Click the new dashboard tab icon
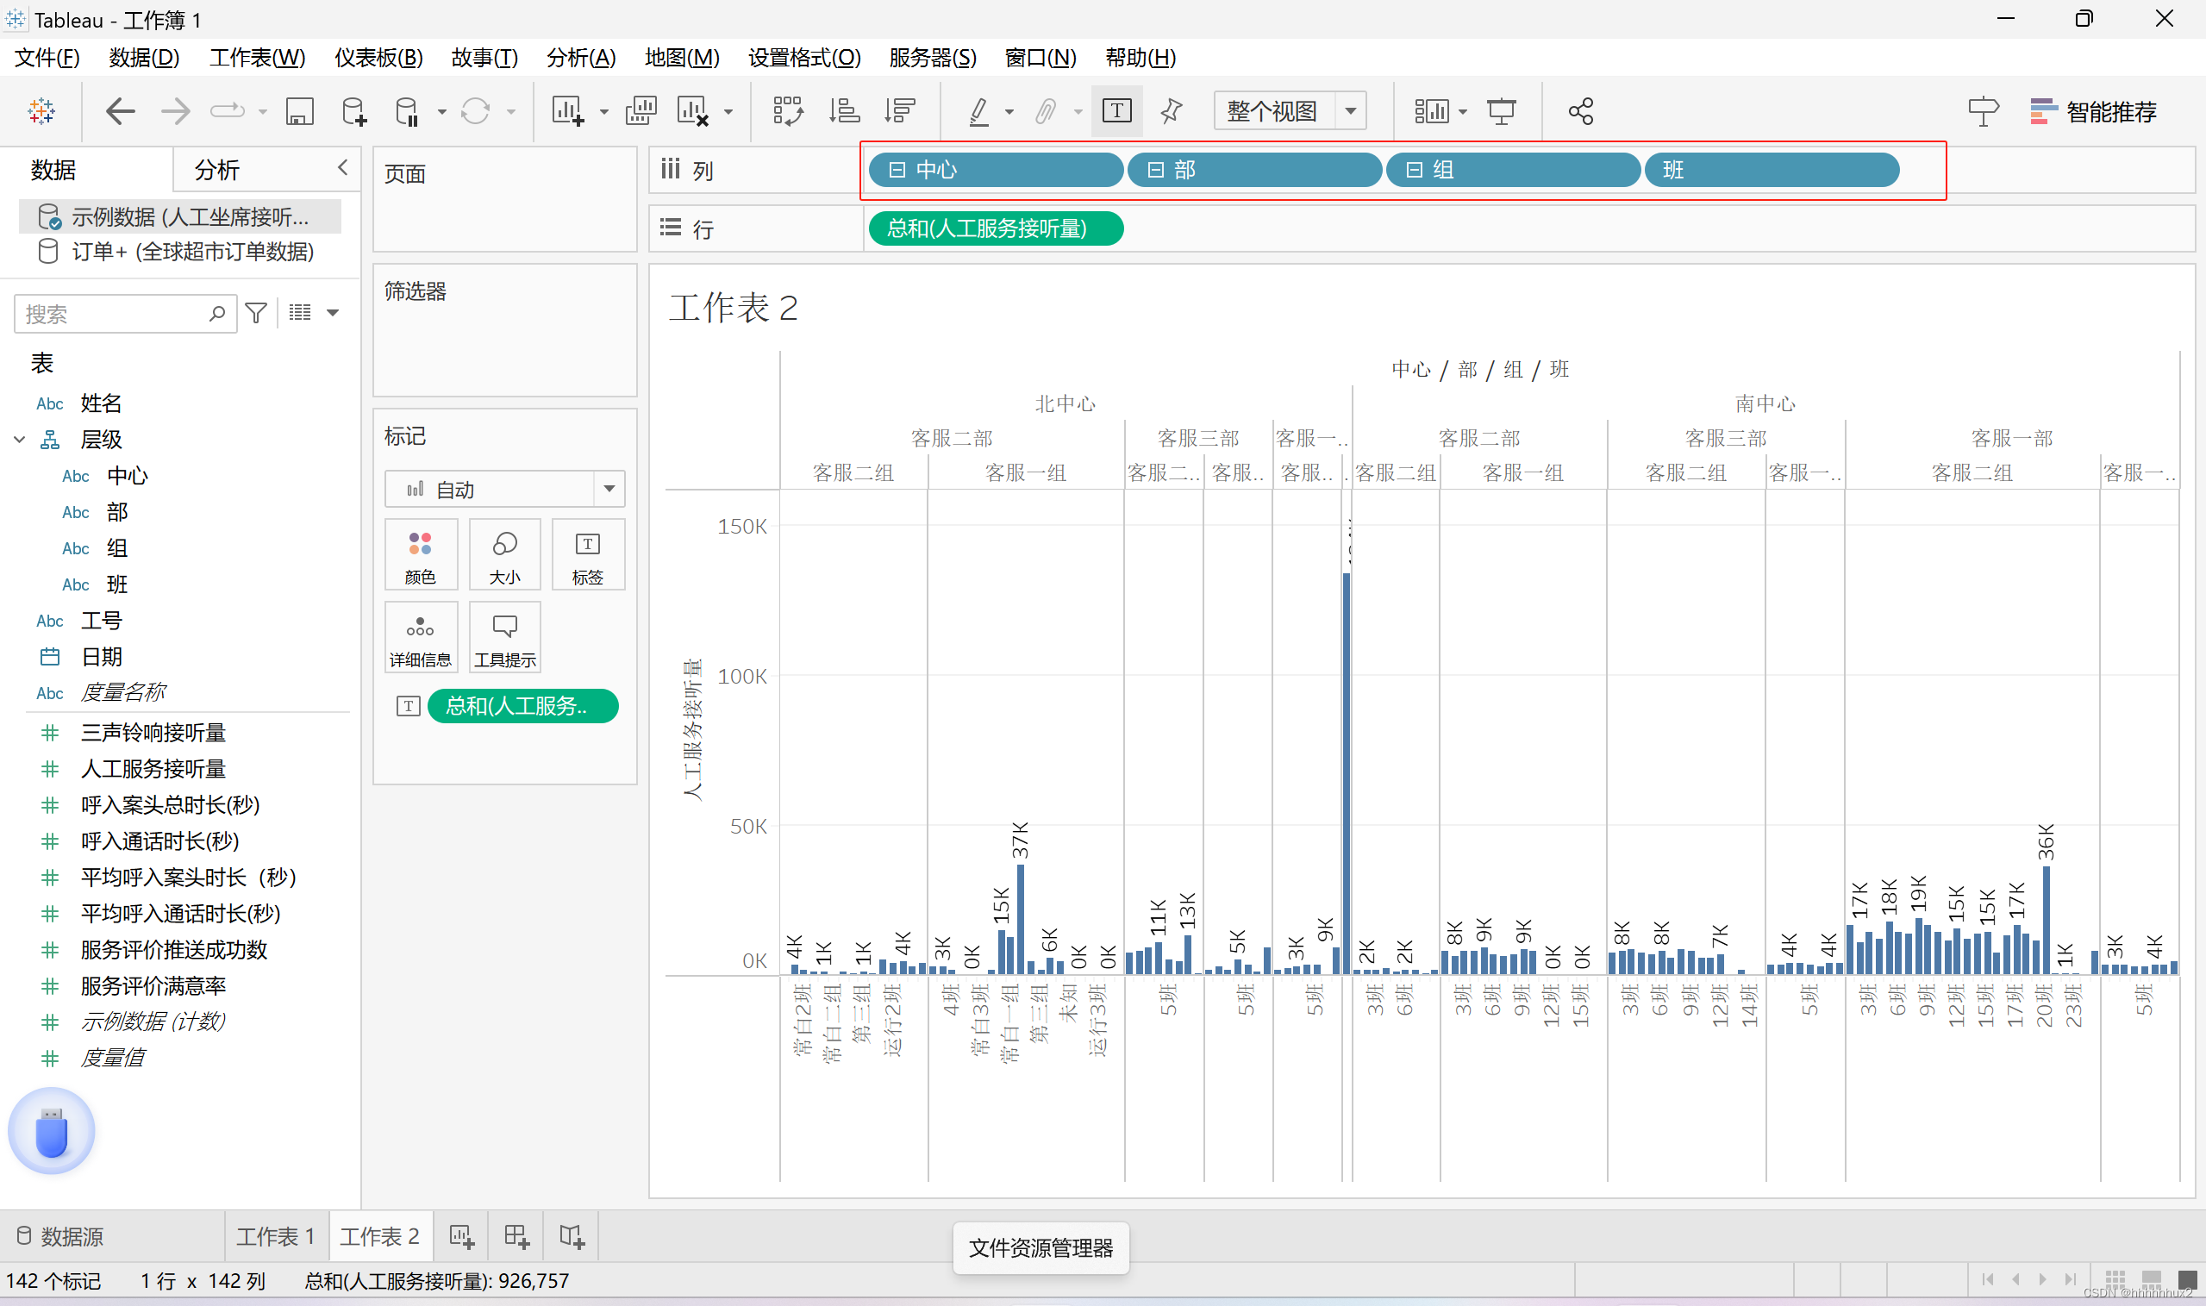The width and height of the screenshot is (2206, 1306). (x=516, y=1236)
